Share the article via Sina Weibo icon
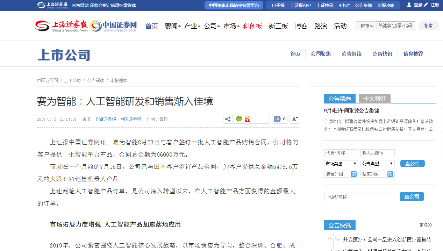Screen dimensions: 443x251 [x=248, y=119]
